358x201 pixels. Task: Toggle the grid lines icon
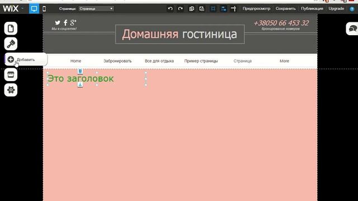(213, 9)
